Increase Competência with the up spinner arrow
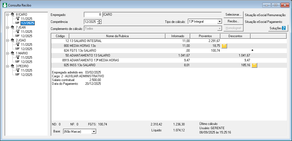Image resolution: width=292 pixels, height=141 pixels. click(x=100, y=20)
